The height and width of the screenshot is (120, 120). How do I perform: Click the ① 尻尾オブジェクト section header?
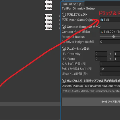75,15
